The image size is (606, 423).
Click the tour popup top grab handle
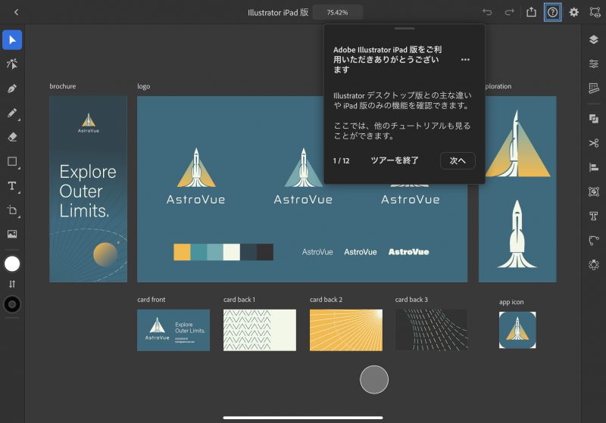pos(405,28)
